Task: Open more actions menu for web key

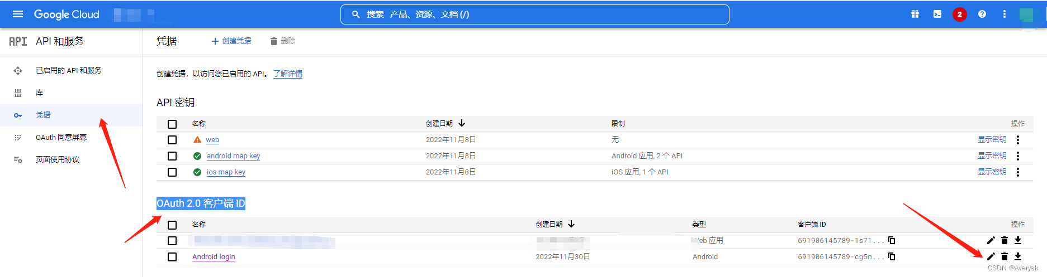Action: coord(1018,140)
